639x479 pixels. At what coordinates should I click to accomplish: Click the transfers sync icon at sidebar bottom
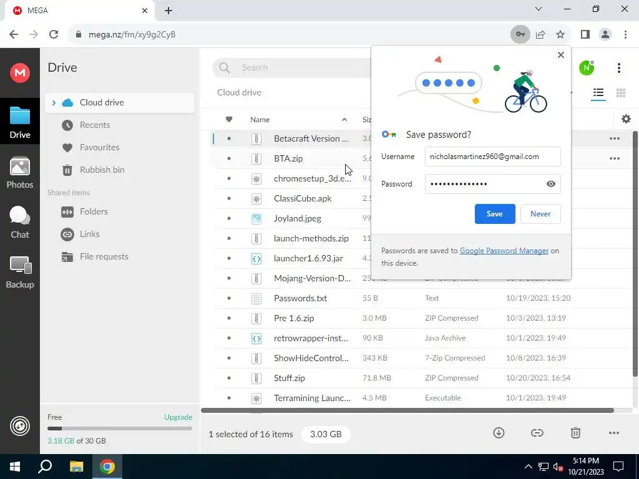[x=19, y=427]
